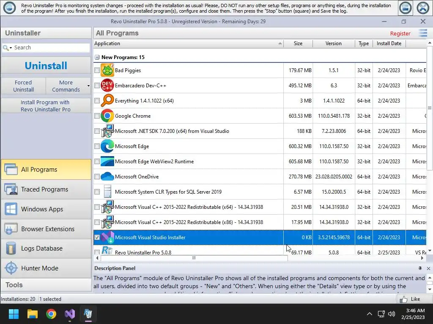Show hidden system tray icons
The height and width of the screenshot is (324, 433).
click(369, 314)
